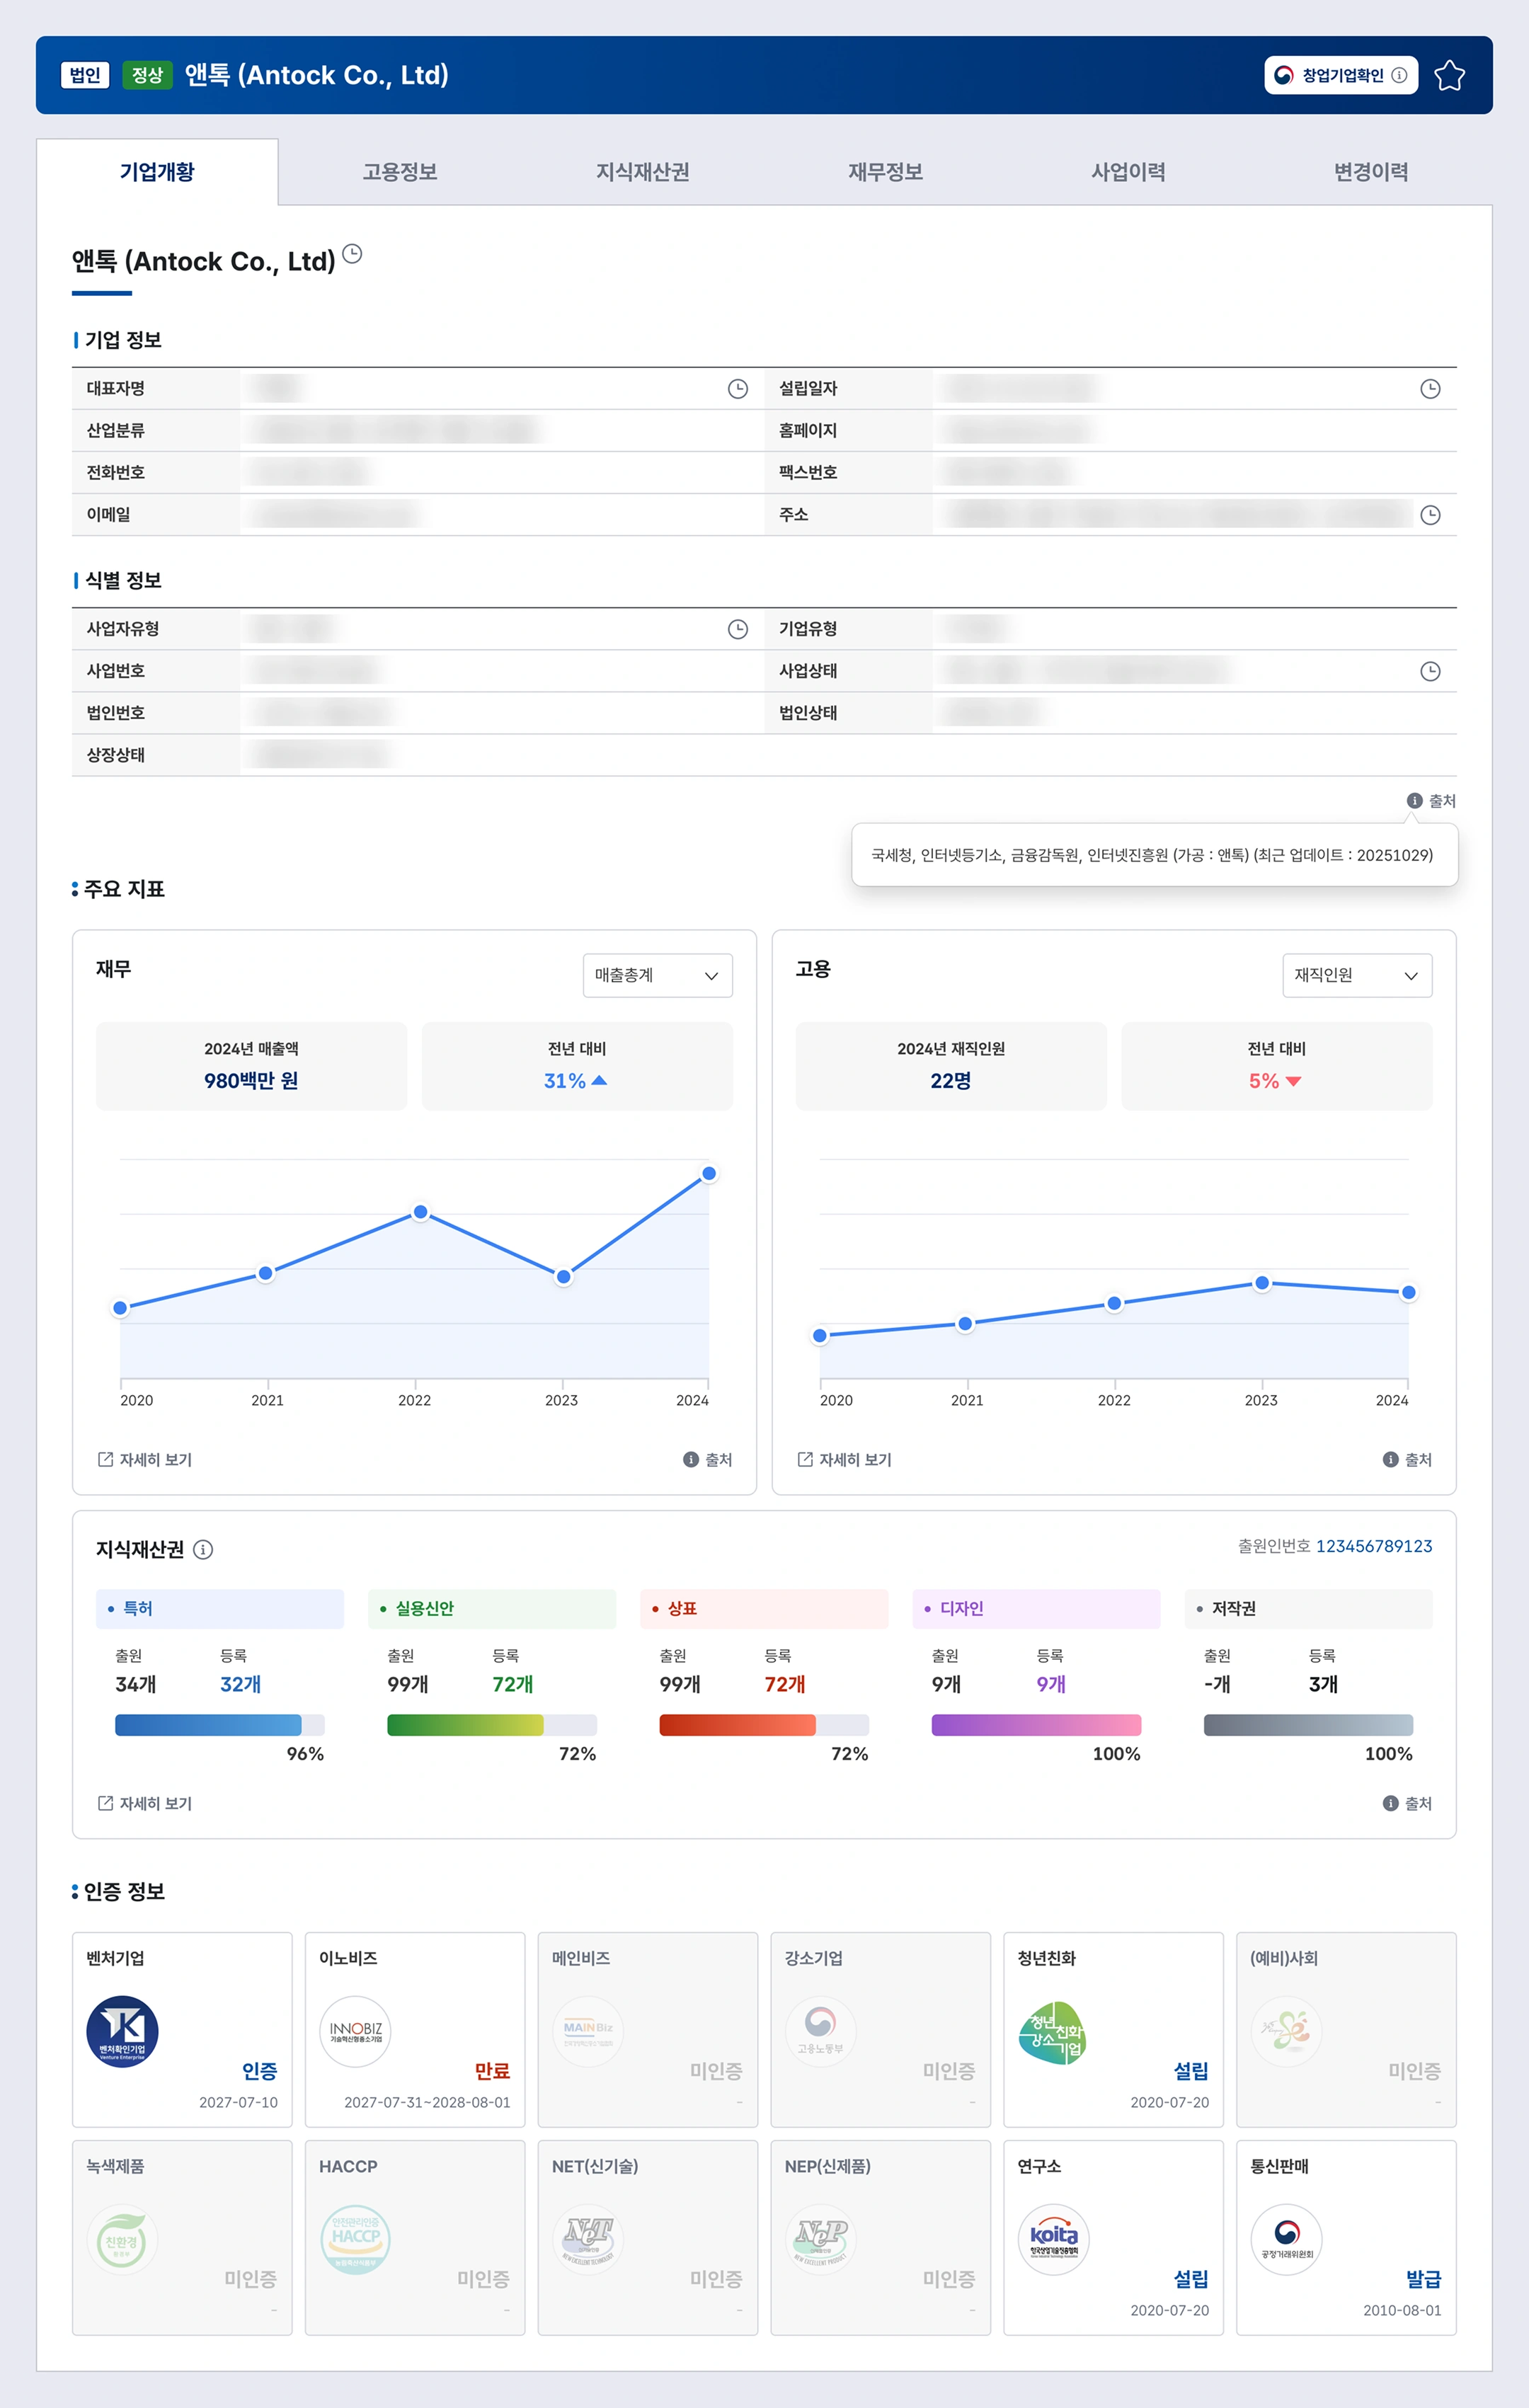1529x2408 pixels.
Task: Select the 디자인 category label
Action: coord(1036,1608)
